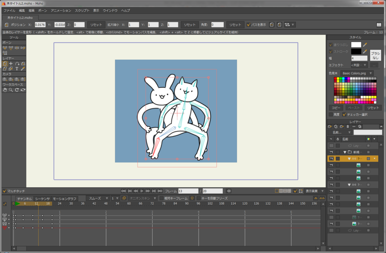The image size is (386, 253).
Task: Select the Pan Workspace hand tool
Action: (x=5, y=90)
